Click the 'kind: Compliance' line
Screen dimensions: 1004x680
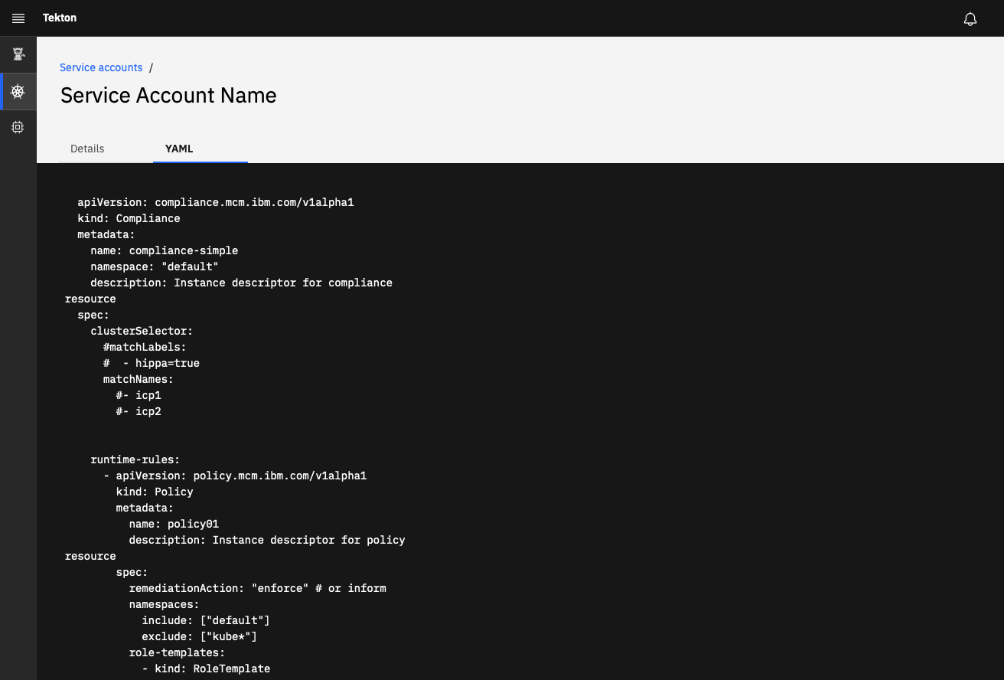click(x=129, y=218)
